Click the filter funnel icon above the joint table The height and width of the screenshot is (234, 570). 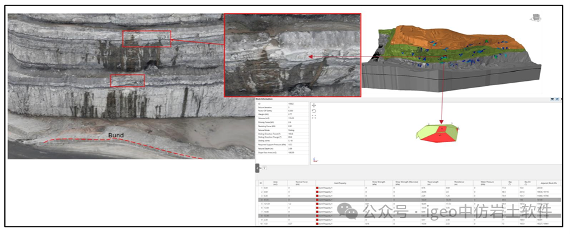click(x=265, y=168)
